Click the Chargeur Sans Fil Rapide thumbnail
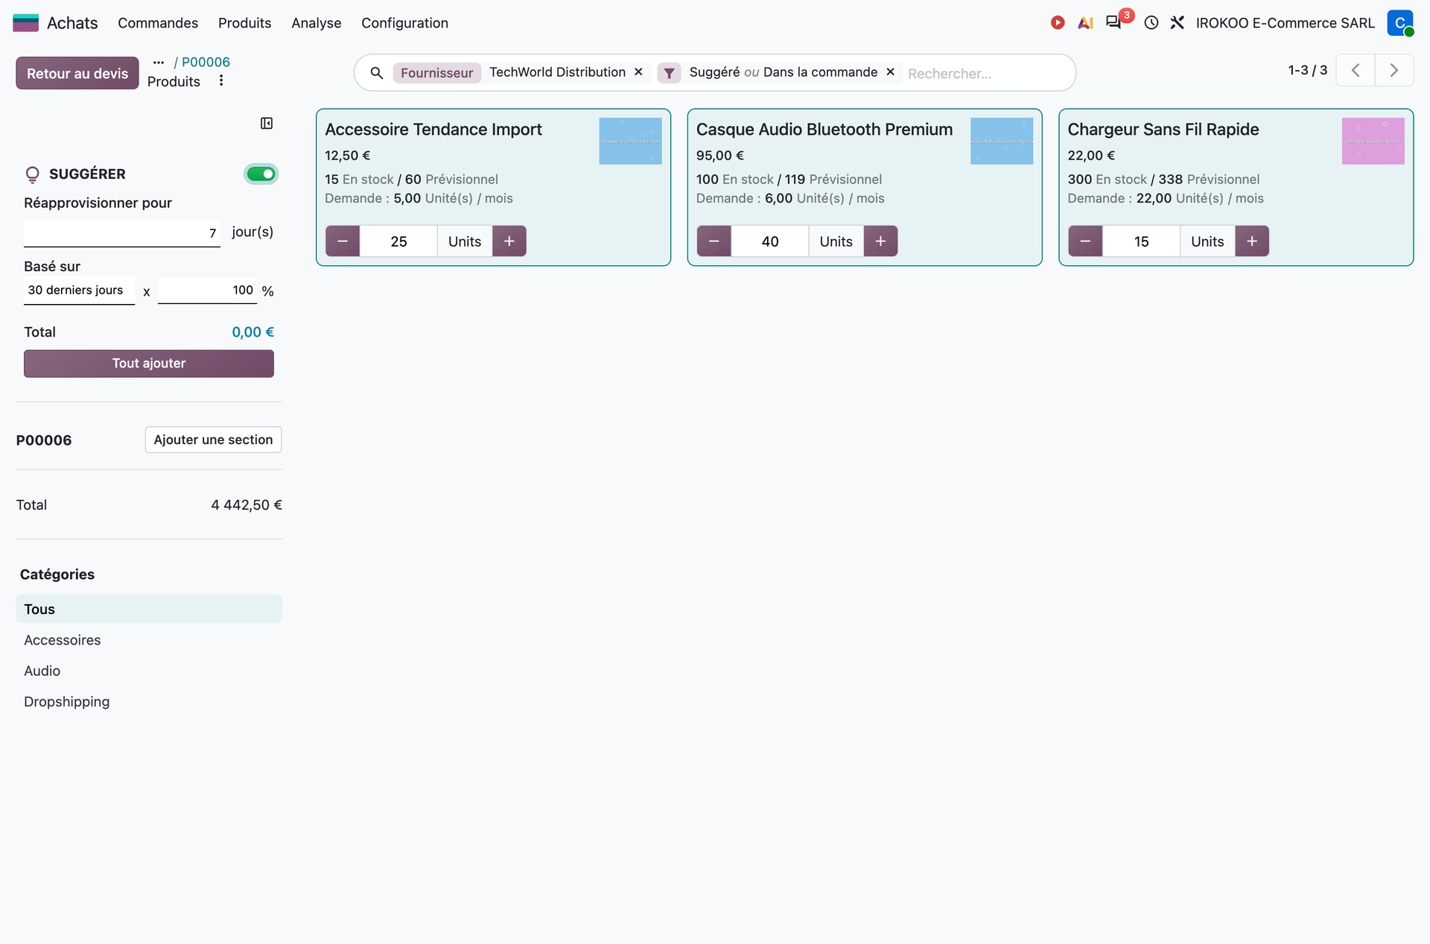Image resolution: width=1430 pixels, height=944 pixels. tap(1373, 141)
